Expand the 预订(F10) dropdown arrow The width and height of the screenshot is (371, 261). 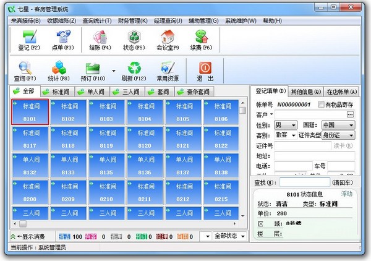(114, 71)
